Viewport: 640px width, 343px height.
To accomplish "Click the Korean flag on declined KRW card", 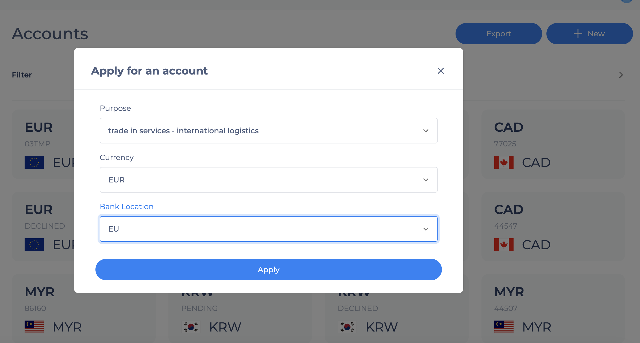I will tap(347, 327).
